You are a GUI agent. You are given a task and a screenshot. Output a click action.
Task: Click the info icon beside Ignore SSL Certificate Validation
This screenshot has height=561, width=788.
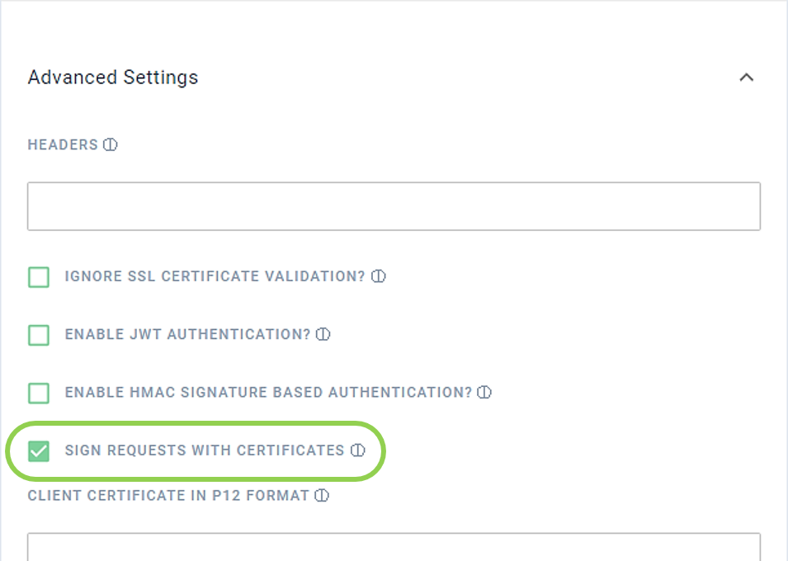[x=379, y=276]
